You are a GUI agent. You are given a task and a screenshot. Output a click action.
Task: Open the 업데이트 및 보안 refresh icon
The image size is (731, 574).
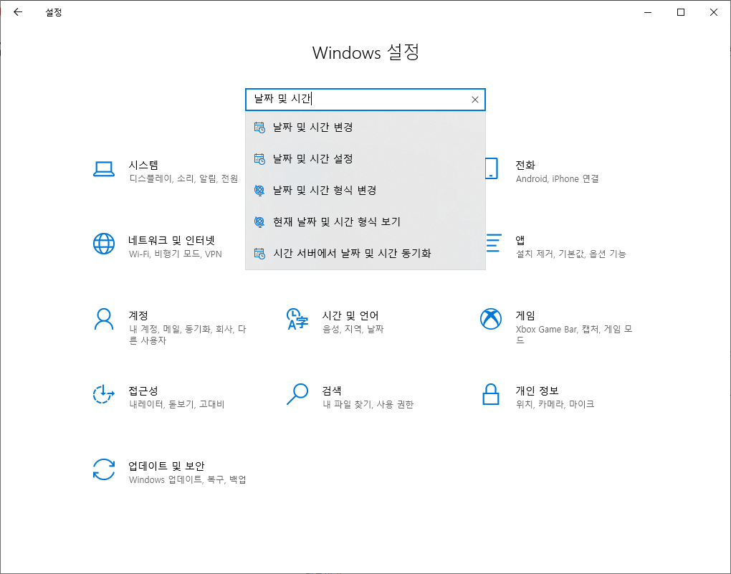pos(103,469)
